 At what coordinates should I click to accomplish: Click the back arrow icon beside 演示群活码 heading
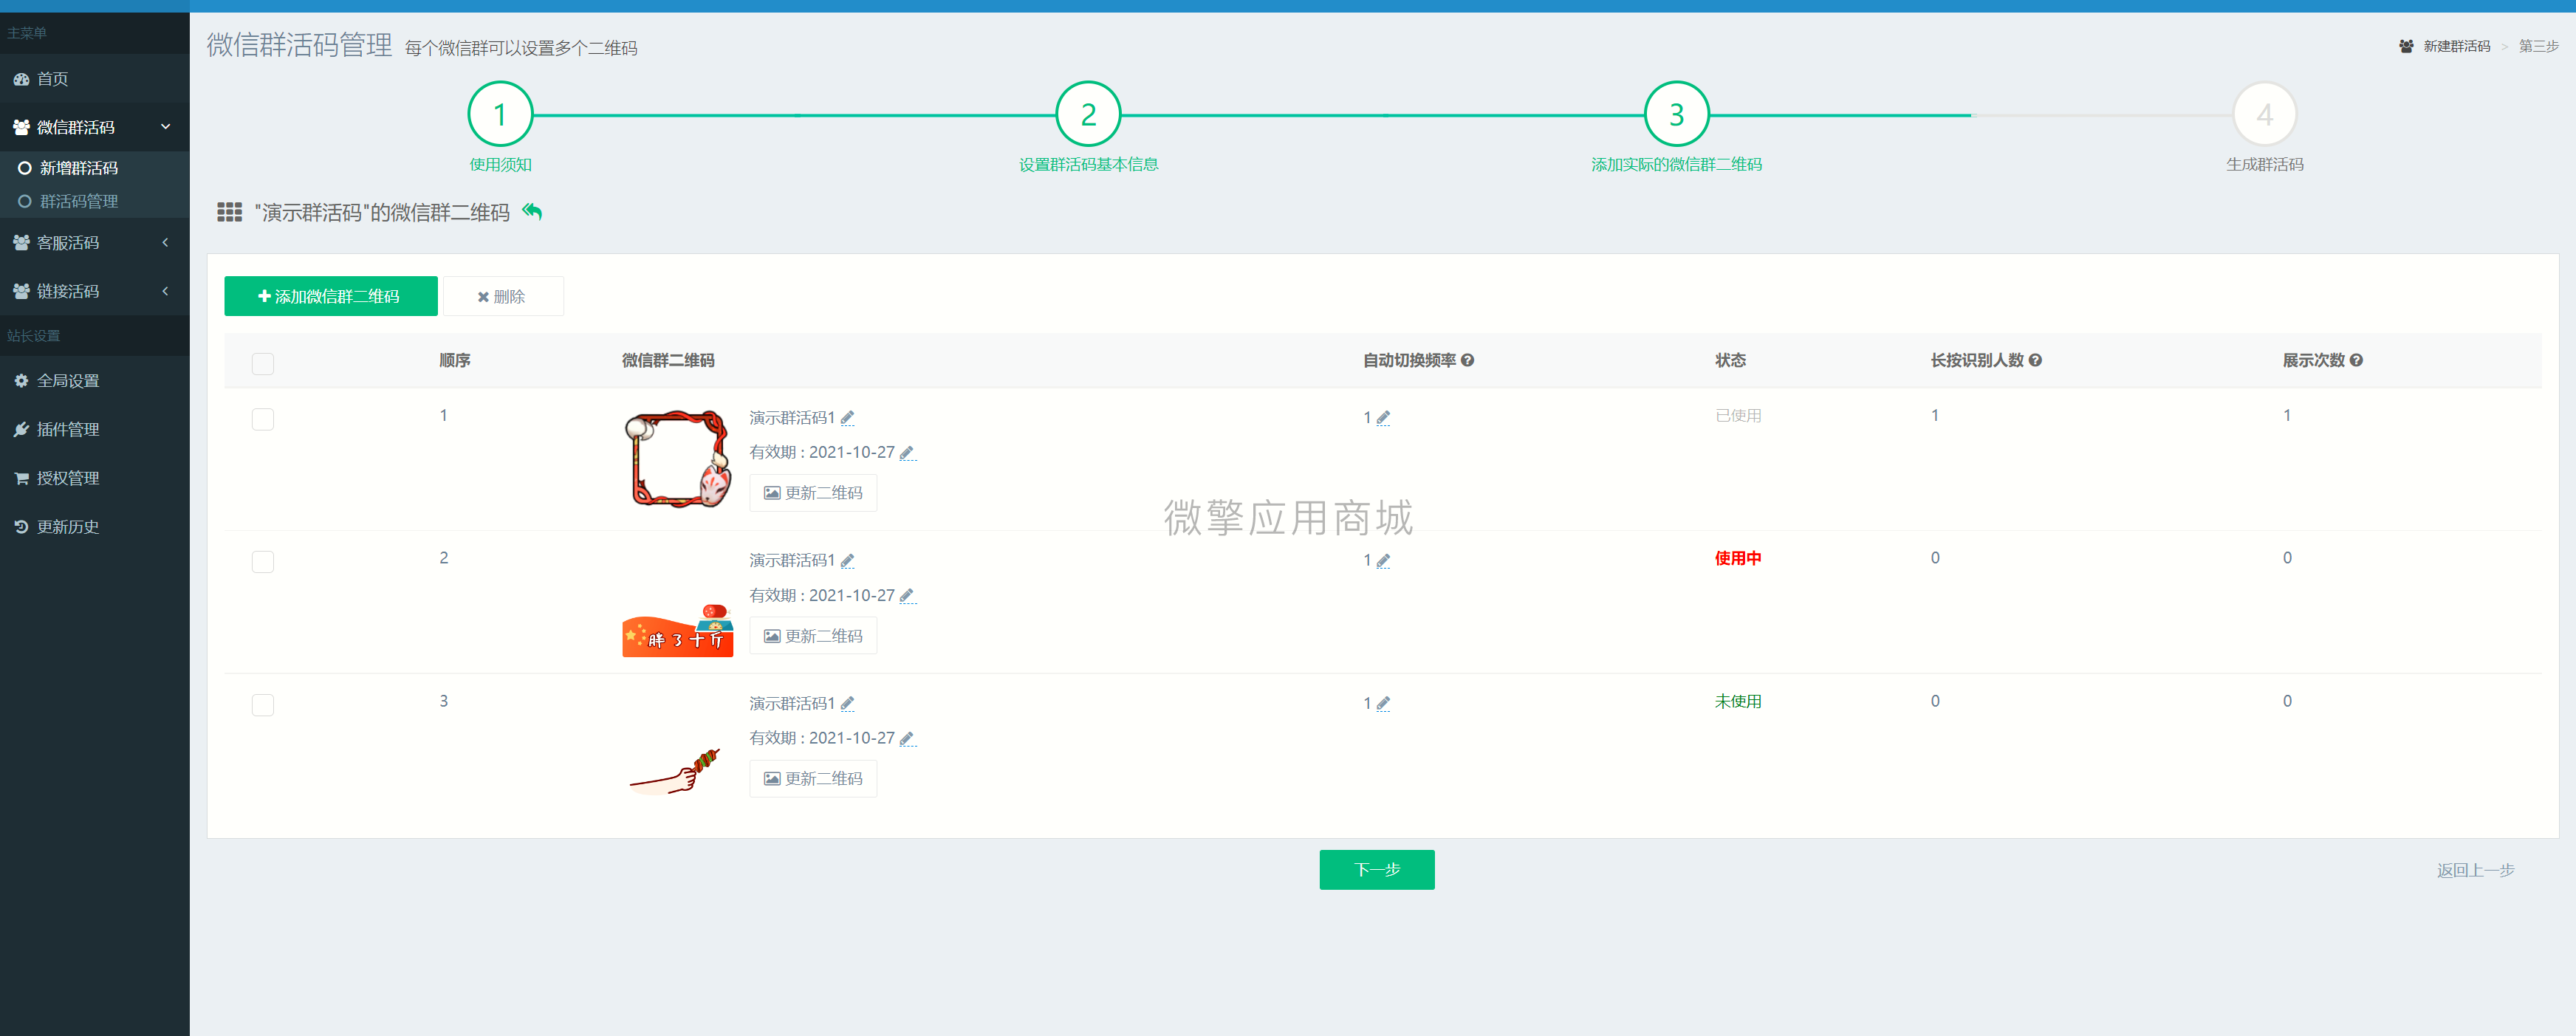coord(532,212)
